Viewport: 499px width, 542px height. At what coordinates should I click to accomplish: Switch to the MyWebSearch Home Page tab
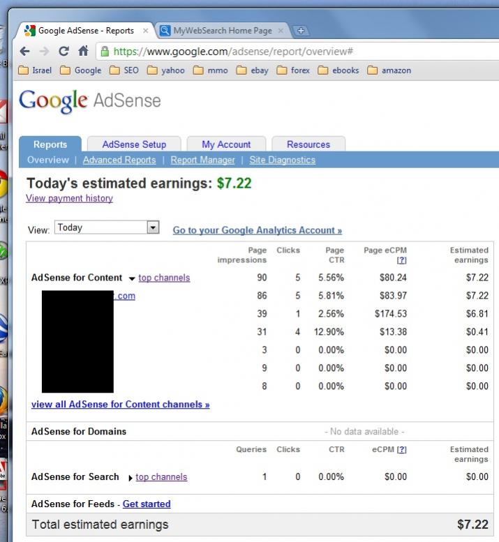[x=223, y=31]
